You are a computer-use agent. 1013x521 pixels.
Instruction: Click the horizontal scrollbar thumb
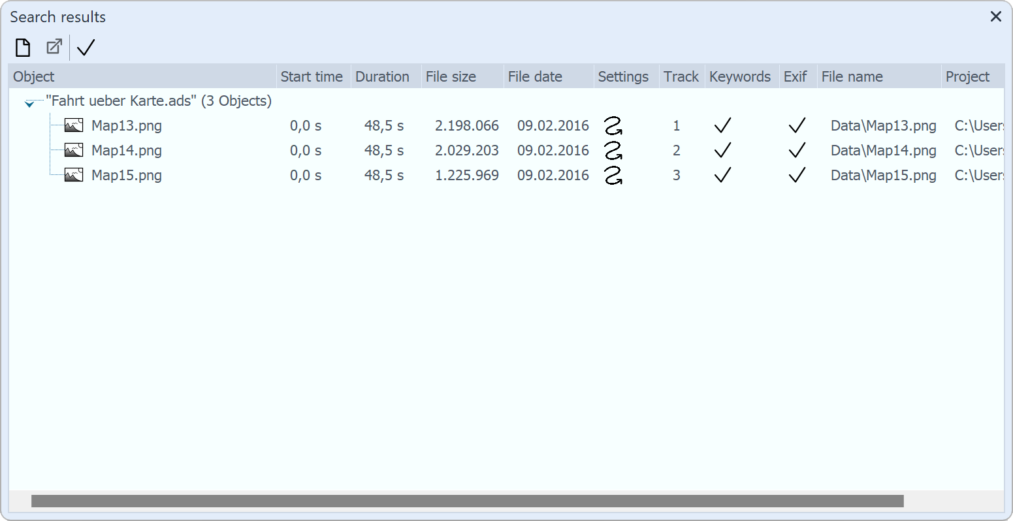[467, 501]
